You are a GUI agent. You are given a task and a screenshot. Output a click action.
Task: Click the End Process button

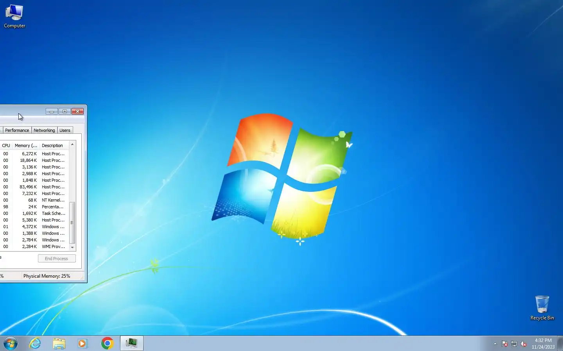pos(57,259)
